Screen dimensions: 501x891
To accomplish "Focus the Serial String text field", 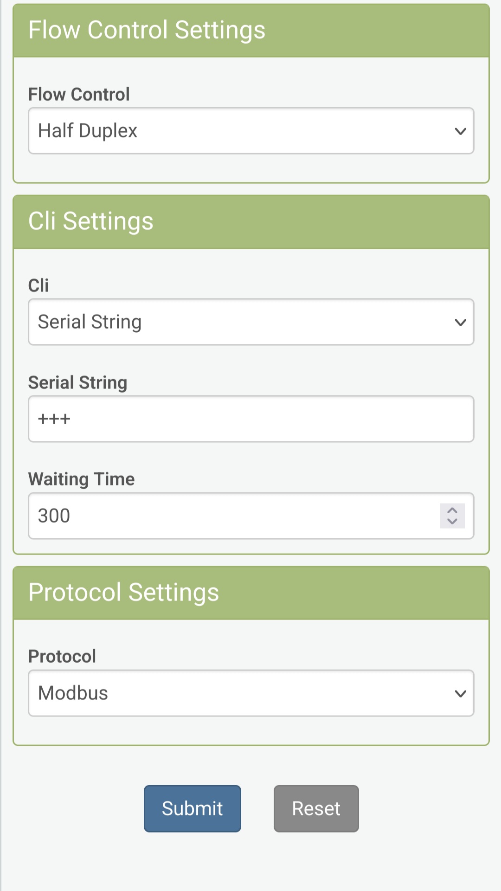I will (x=250, y=419).
